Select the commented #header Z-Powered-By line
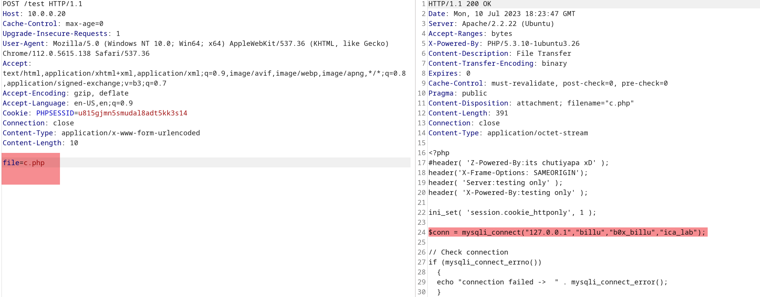The width and height of the screenshot is (760, 297). click(x=519, y=163)
